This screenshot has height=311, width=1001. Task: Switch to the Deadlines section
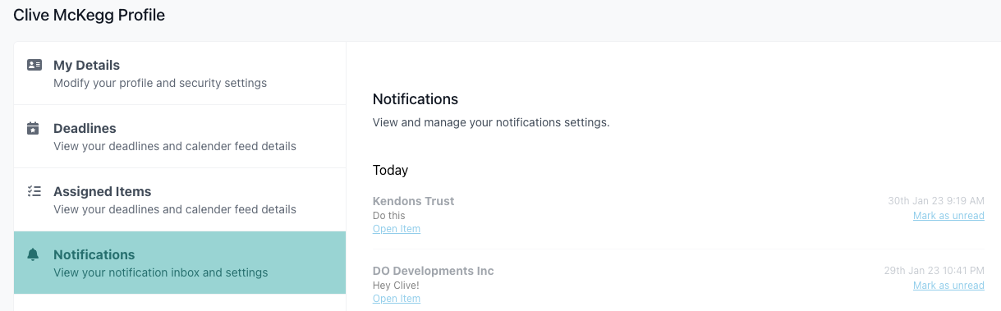tap(180, 136)
